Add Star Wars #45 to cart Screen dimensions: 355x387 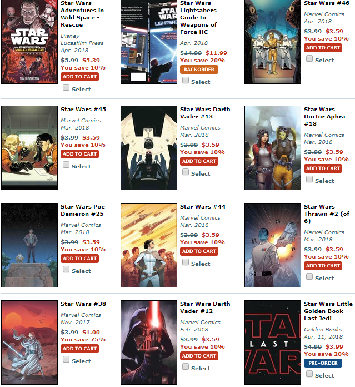[x=79, y=154]
